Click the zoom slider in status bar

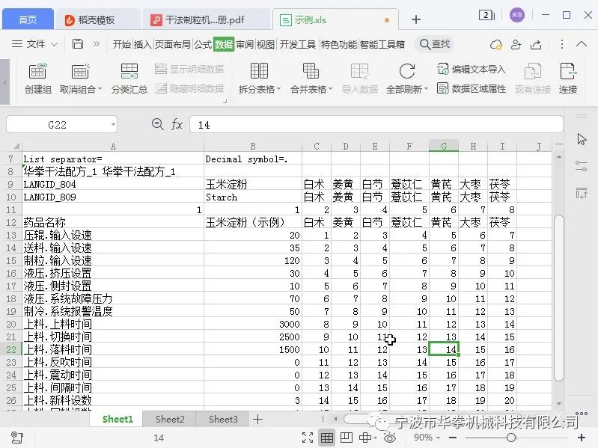pyautogui.click(x=510, y=438)
